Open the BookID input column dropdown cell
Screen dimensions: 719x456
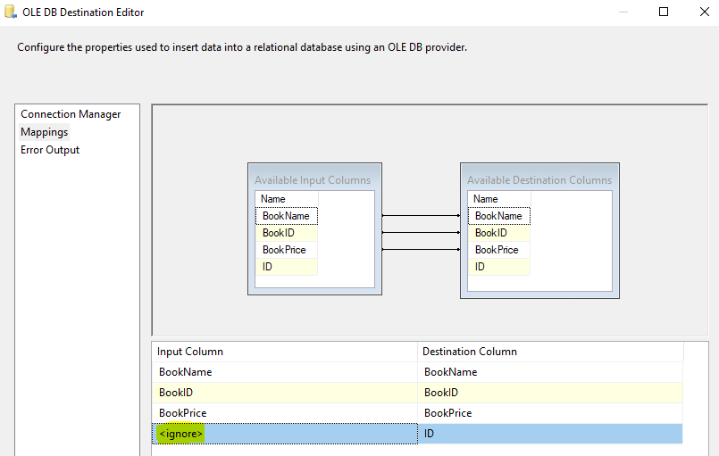(284, 393)
